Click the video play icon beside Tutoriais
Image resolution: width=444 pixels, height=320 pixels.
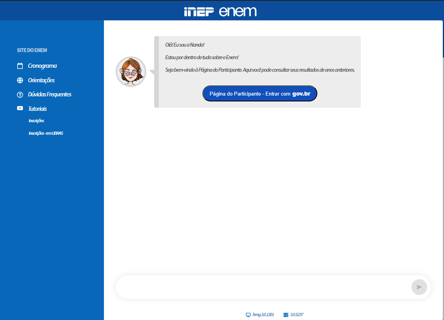[x=20, y=108]
